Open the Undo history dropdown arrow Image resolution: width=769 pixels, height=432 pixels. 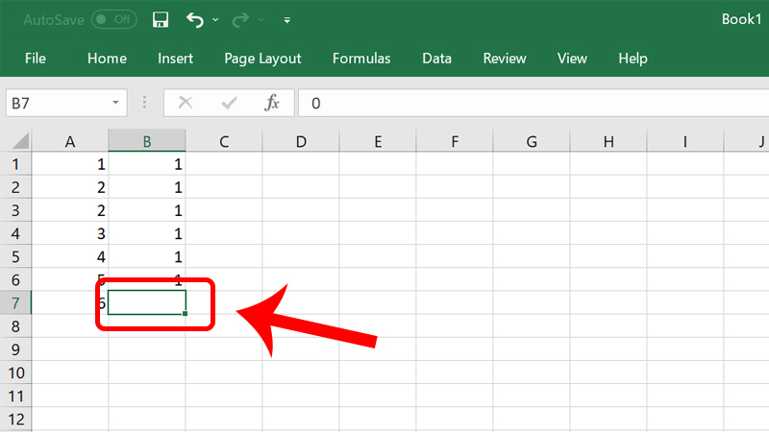pos(215,19)
